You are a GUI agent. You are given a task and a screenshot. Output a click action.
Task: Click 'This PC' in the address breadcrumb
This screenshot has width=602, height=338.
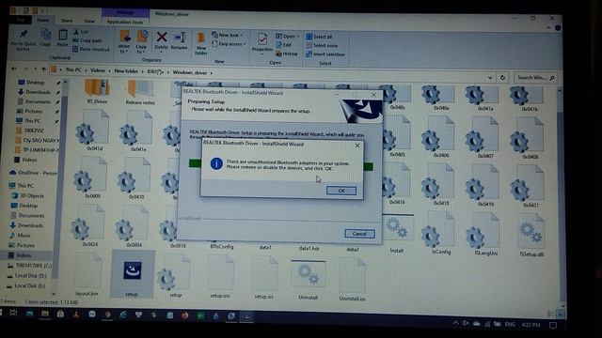pyautogui.click(x=73, y=69)
